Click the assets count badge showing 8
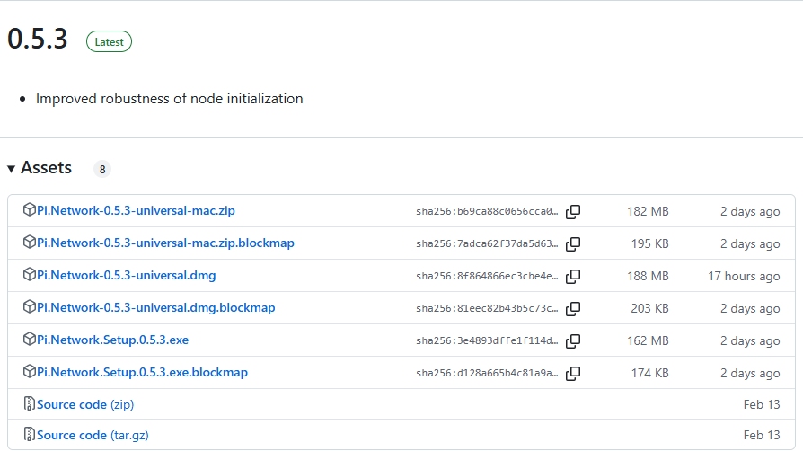The width and height of the screenshot is (803, 451). click(102, 169)
